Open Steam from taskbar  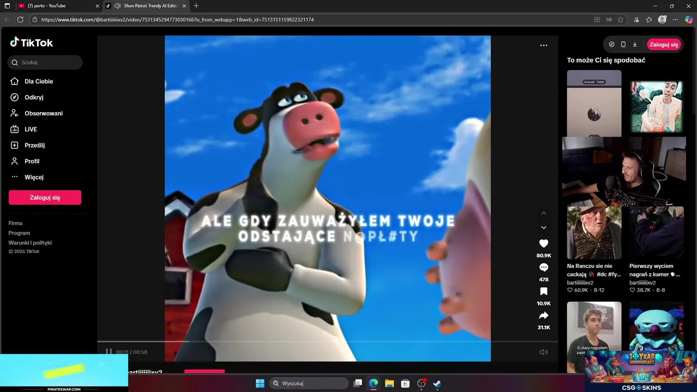pos(437,383)
